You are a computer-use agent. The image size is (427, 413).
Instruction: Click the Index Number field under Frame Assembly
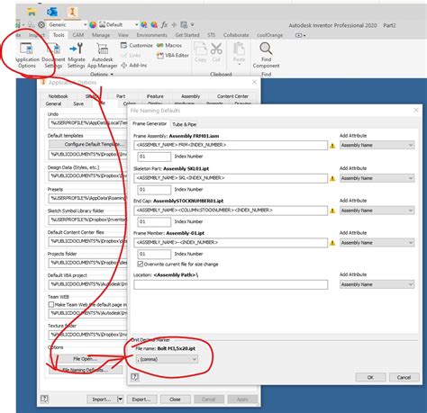(154, 157)
